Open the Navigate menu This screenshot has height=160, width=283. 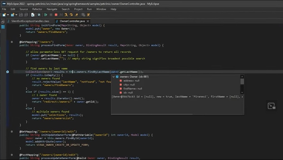[52, 9]
